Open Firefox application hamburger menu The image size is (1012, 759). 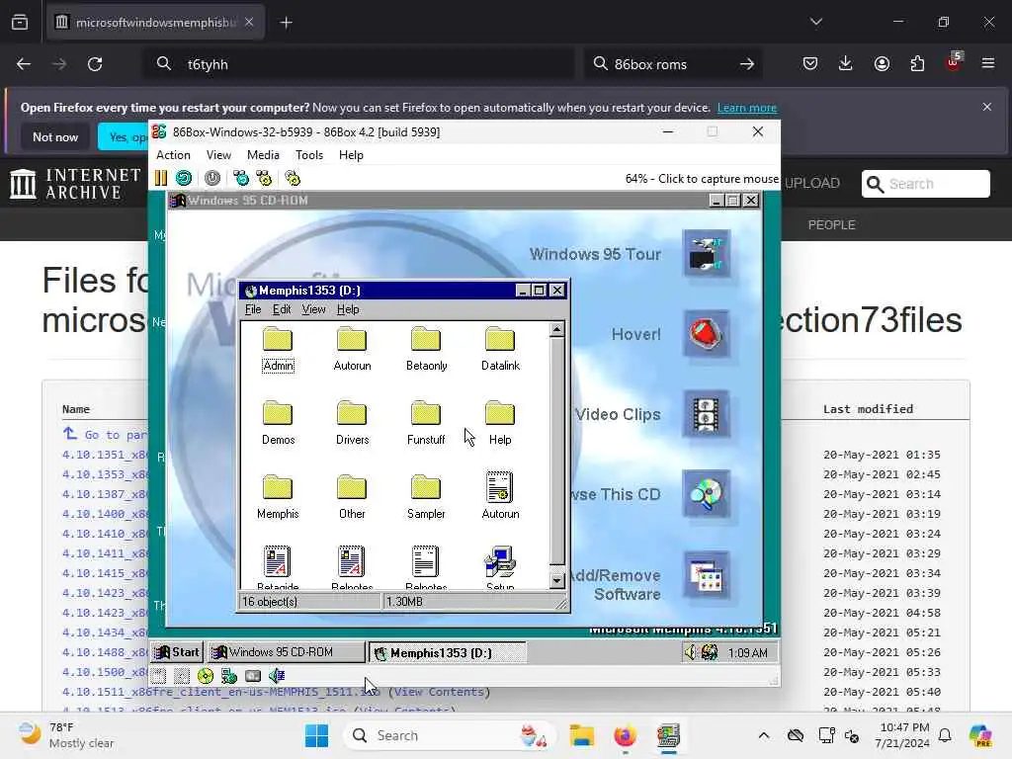[988, 63]
